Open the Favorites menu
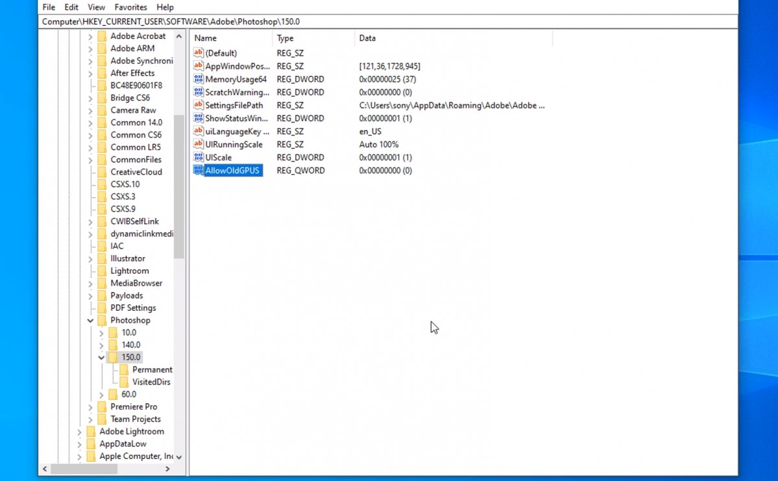 (x=130, y=7)
